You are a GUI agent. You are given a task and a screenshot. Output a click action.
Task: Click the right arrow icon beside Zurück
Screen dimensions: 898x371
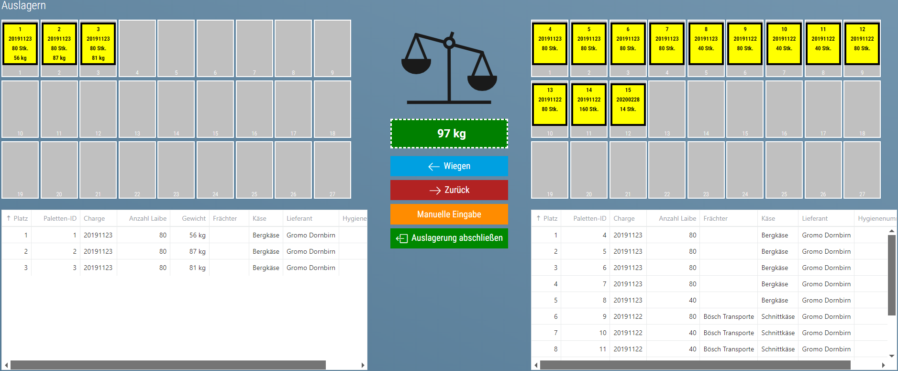[434, 191]
